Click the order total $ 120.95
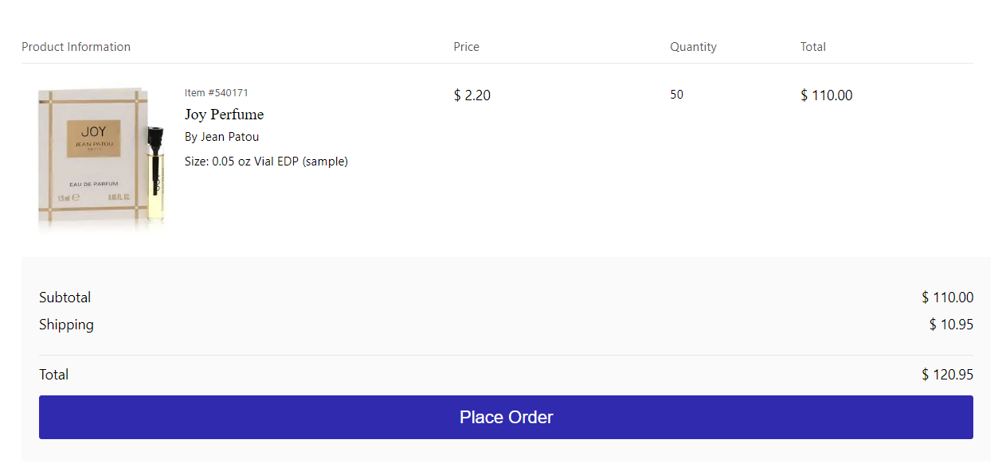This screenshot has width=1002, height=463. coord(947,375)
